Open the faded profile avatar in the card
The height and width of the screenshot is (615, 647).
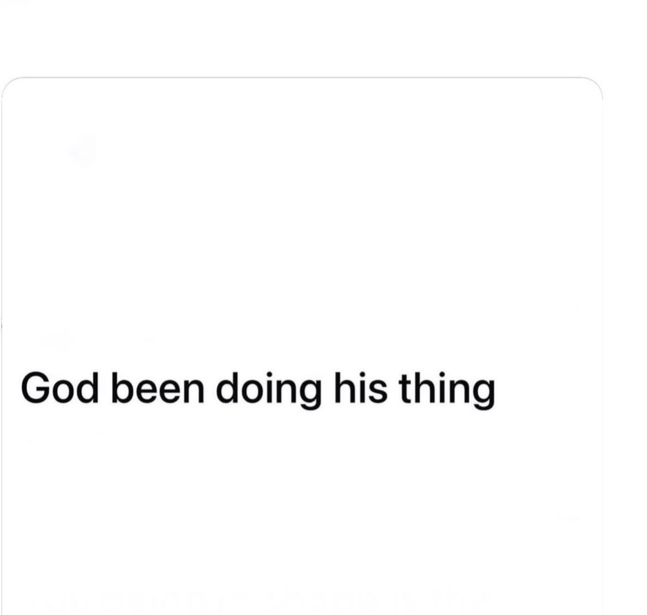click(82, 150)
